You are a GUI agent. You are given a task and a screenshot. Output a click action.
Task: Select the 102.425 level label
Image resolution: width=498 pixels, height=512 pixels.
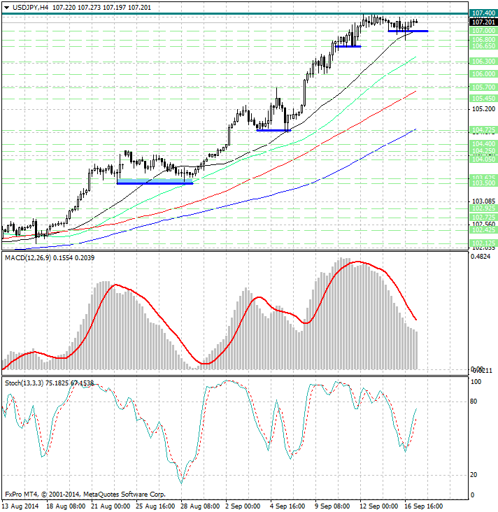(483, 230)
